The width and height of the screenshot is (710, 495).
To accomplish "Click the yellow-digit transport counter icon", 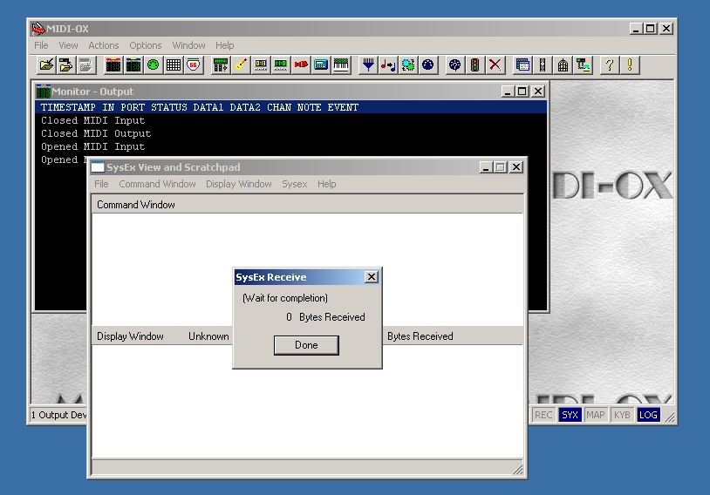I will (261, 65).
